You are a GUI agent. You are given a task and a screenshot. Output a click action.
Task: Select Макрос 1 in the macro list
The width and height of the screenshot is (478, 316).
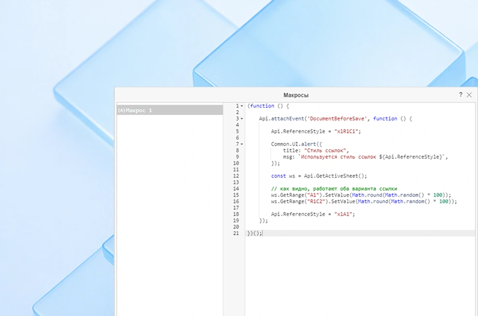[x=170, y=110]
